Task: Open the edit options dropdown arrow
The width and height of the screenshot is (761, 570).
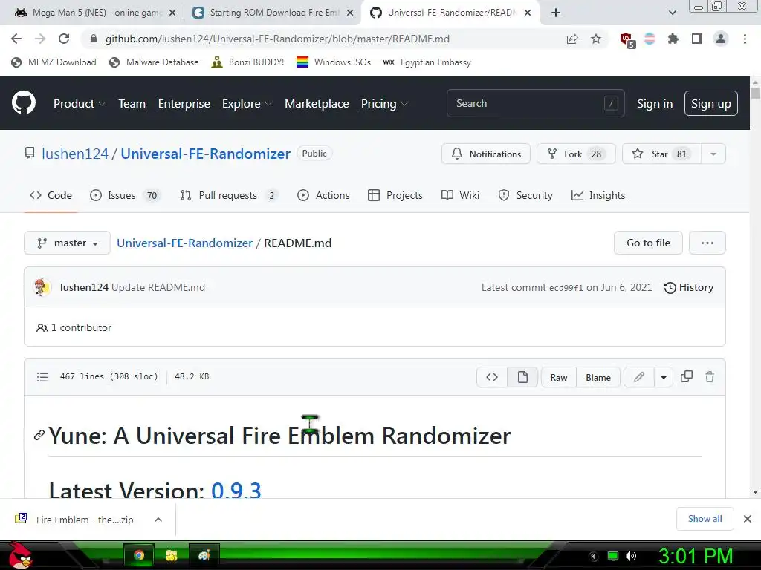Action: coord(664,377)
